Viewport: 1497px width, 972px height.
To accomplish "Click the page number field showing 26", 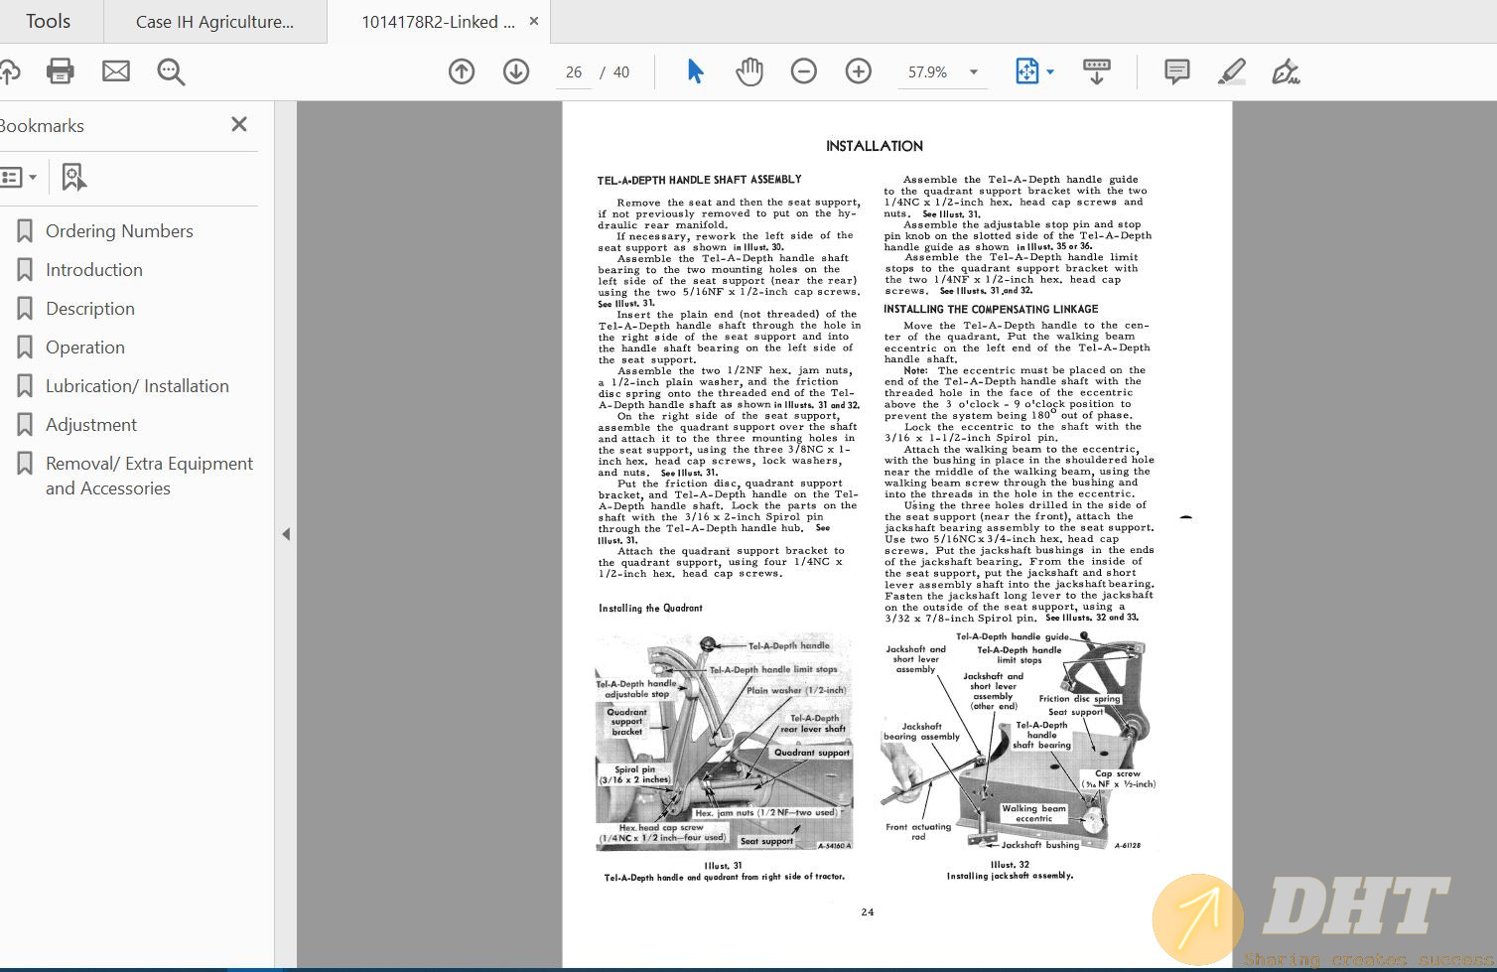I will 574,72.
